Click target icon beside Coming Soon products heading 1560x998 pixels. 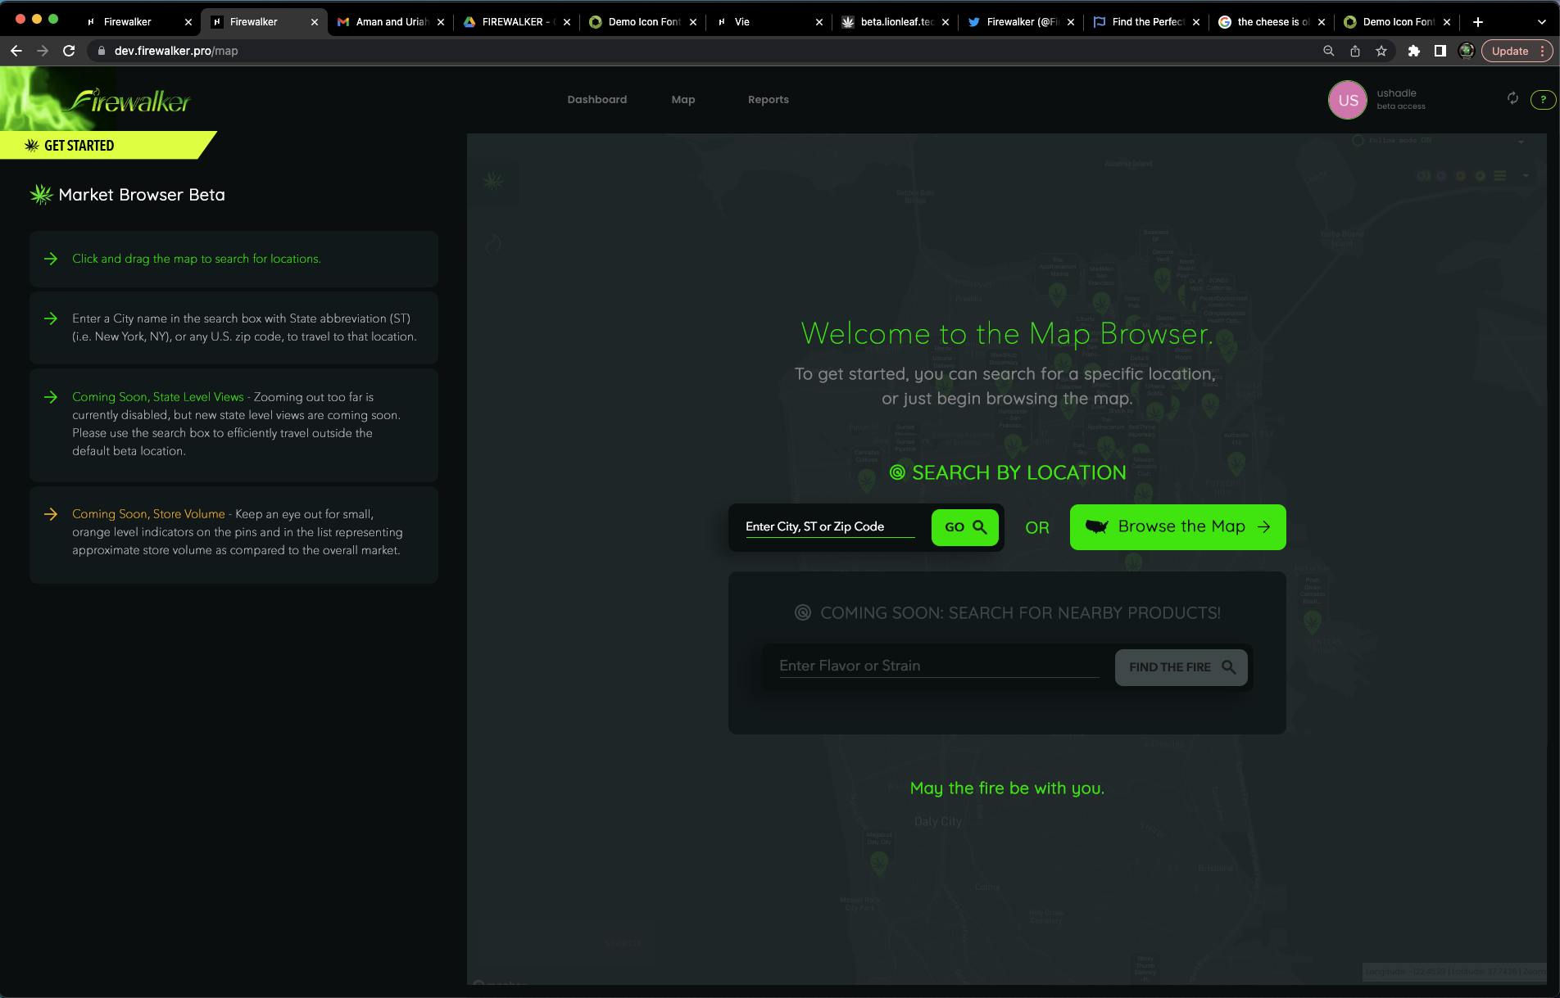click(x=803, y=612)
